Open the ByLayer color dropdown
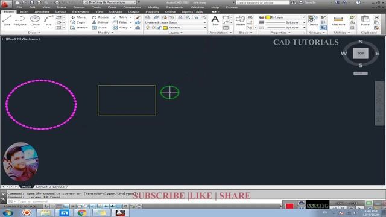386x217 pixels. (285, 17)
